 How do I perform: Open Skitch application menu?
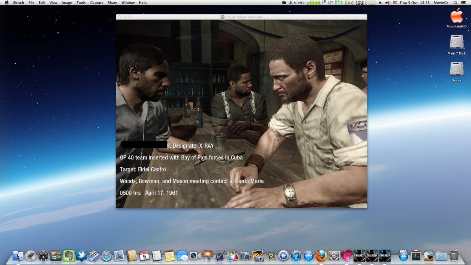click(18, 2)
